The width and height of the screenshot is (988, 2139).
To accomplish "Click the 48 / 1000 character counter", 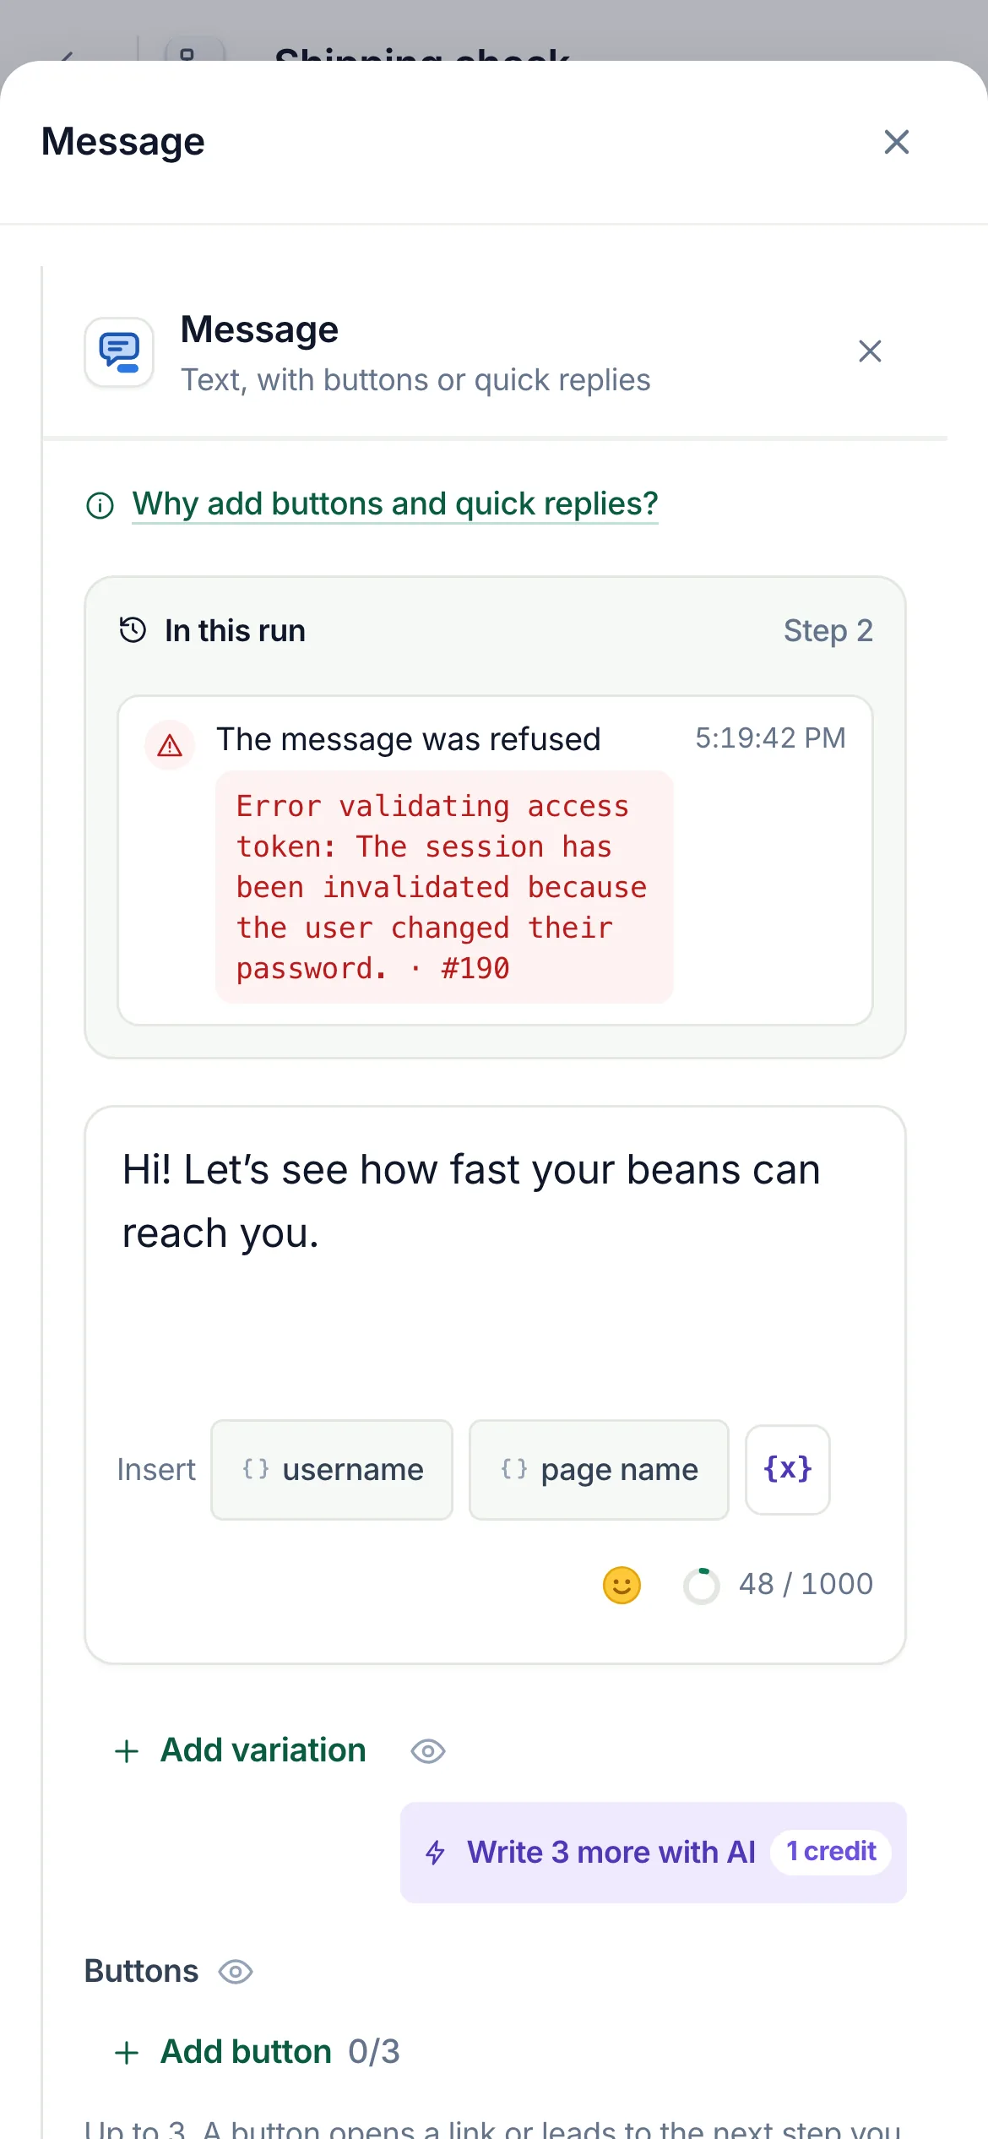I will point(806,1584).
